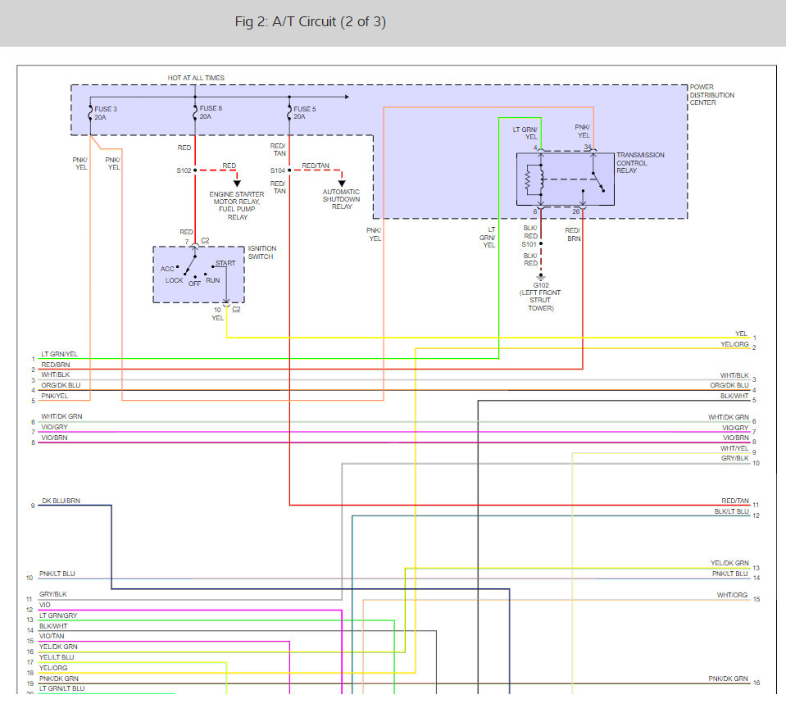Click the arrowhead pointing to Engine Starter Motor Relay
This screenshot has height=708, width=786.
[x=237, y=184]
